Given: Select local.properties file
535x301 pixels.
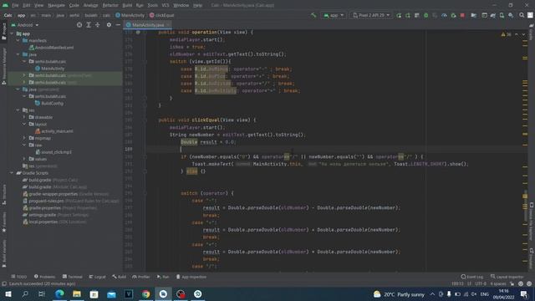Looking at the screenshot, I should point(54,222).
